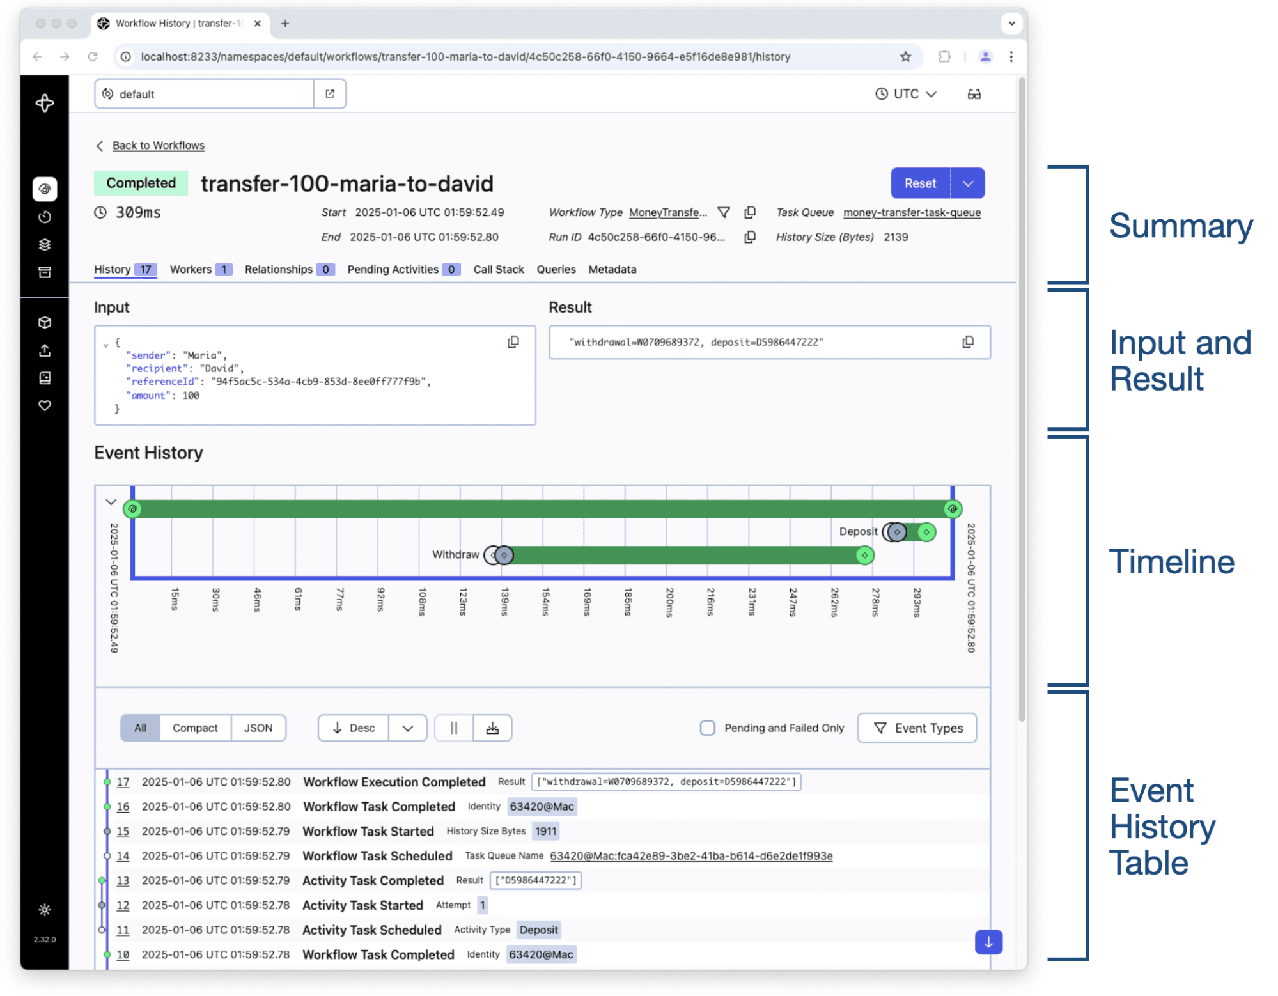Copy the Result value to clipboard
The width and height of the screenshot is (1278, 996).
(x=967, y=342)
